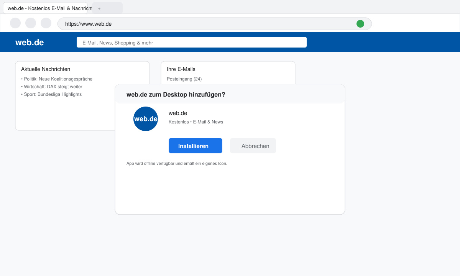The image size is (460, 276).
Task: Open the Wirtschaft: DAX steigt weiter headline
Action: (x=52, y=87)
